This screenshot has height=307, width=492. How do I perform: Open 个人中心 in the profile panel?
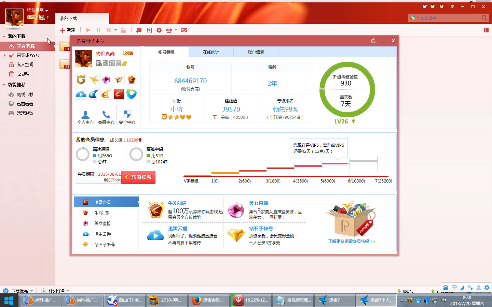coord(85,117)
